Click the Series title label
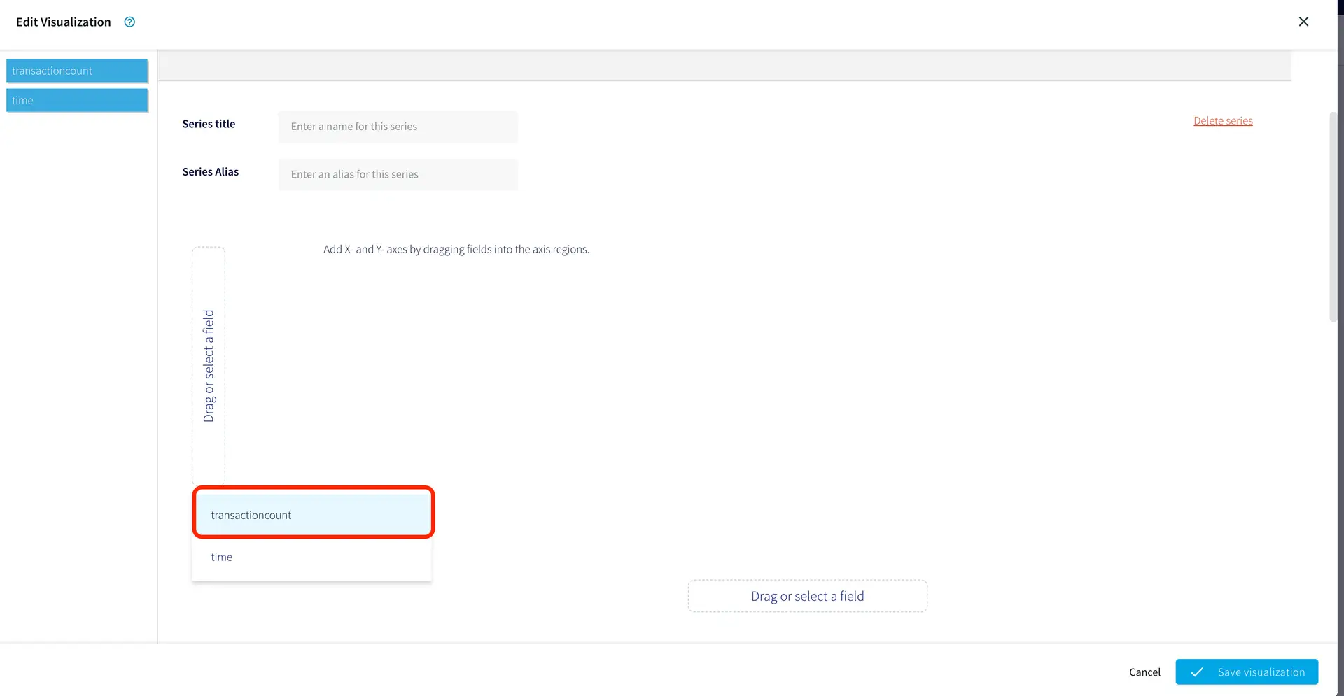1344x696 pixels. click(209, 124)
